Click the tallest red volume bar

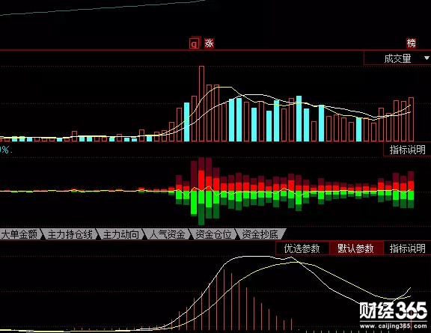point(201,104)
